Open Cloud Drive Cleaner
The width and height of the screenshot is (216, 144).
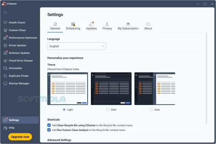point(21,60)
